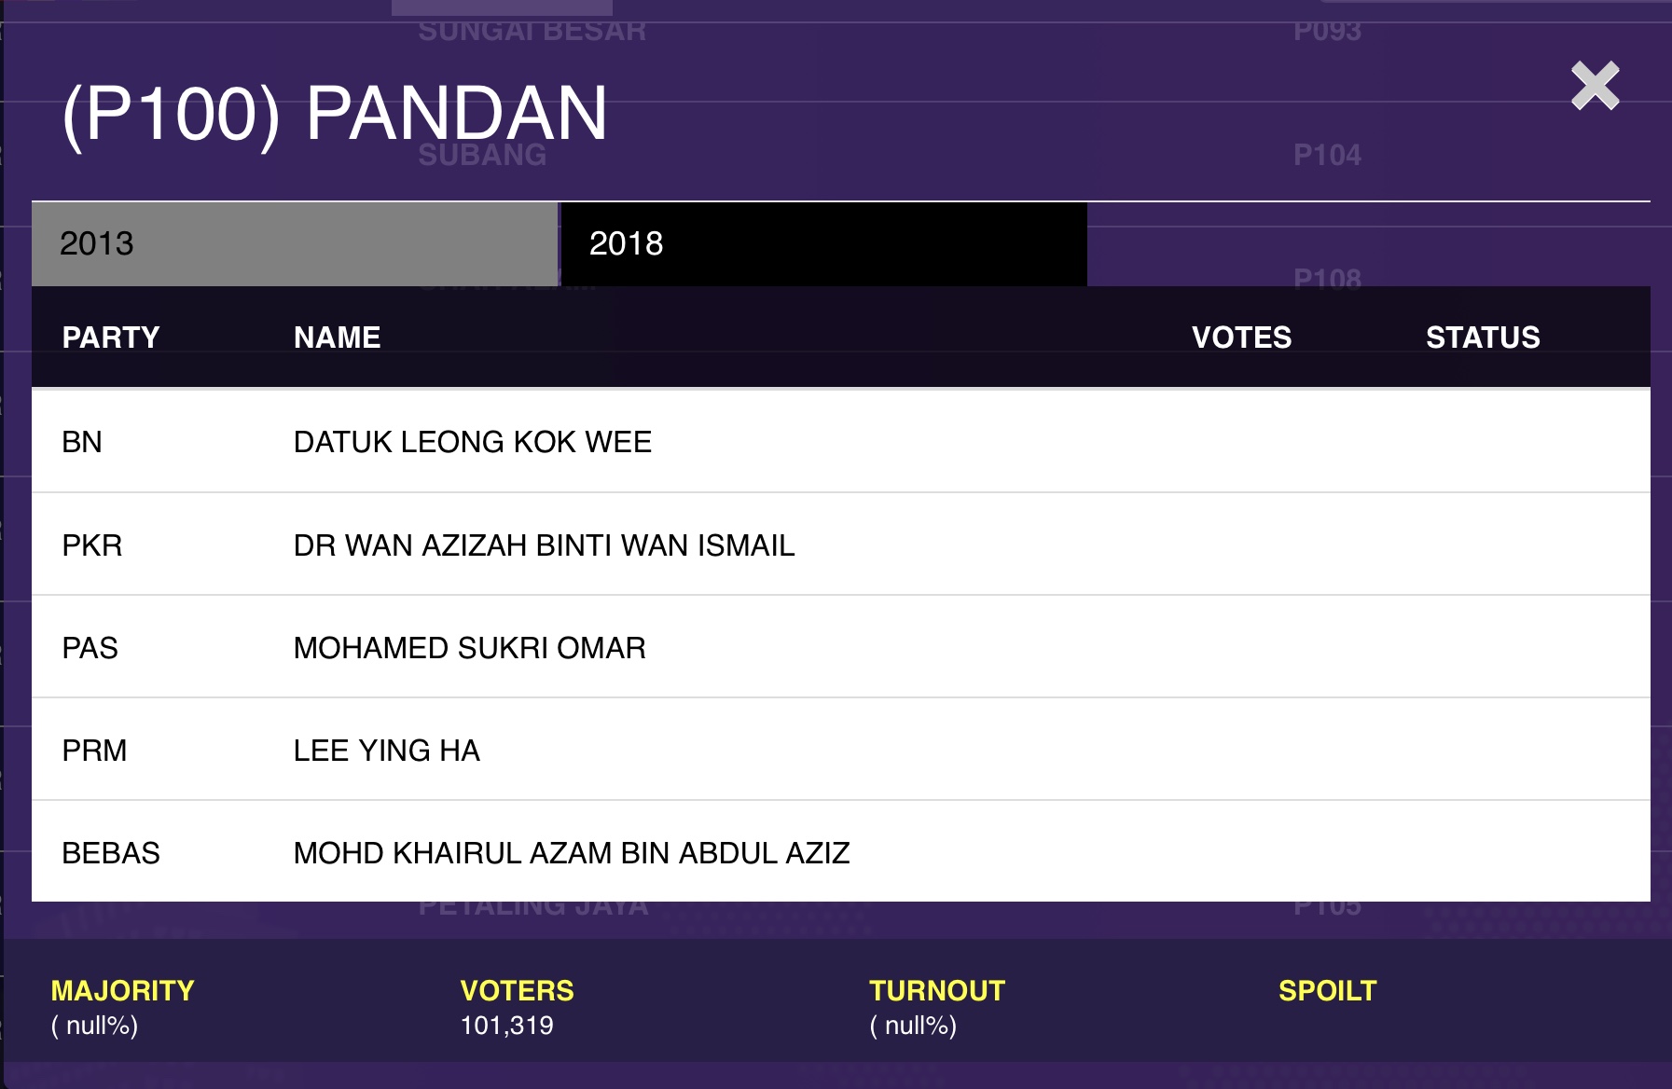Click the PRM party cell
The height and width of the screenshot is (1089, 1672).
[x=94, y=751]
